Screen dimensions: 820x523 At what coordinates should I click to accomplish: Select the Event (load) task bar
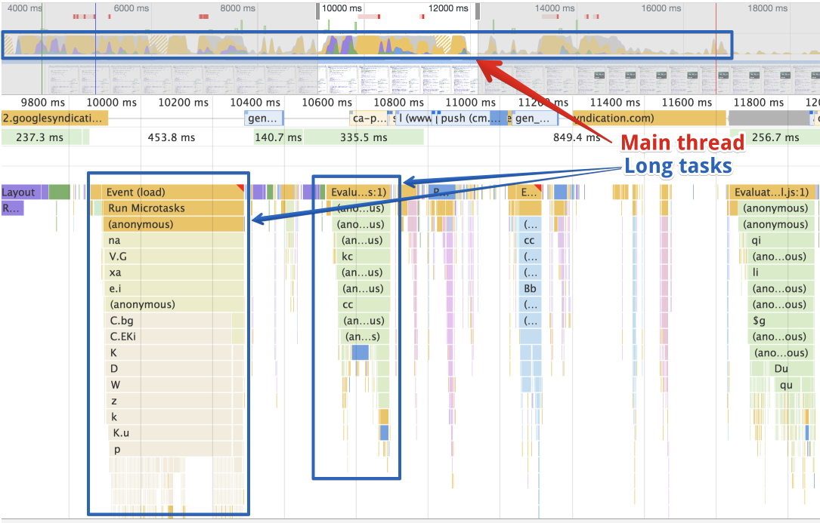pyautogui.click(x=166, y=192)
